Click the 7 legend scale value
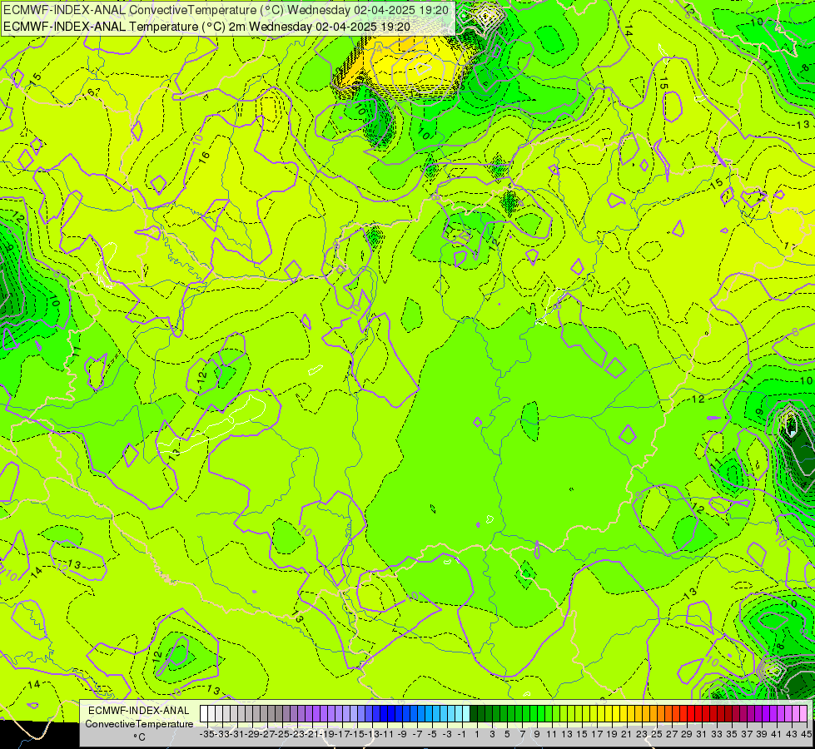The height and width of the screenshot is (749, 815). click(522, 734)
